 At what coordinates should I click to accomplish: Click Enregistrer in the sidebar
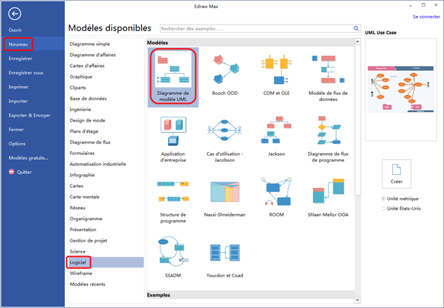[20, 59]
